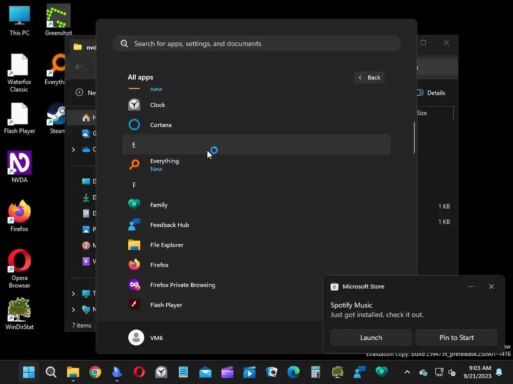The width and height of the screenshot is (513, 384).
Task: Open the notification bell in the tray
Action: [x=499, y=372]
